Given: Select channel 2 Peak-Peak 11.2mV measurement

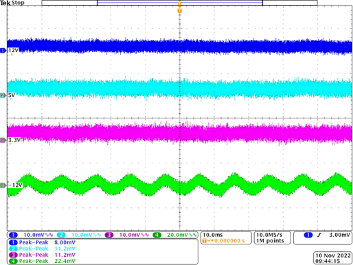Looking at the screenshot, I should pyautogui.click(x=42, y=249).
